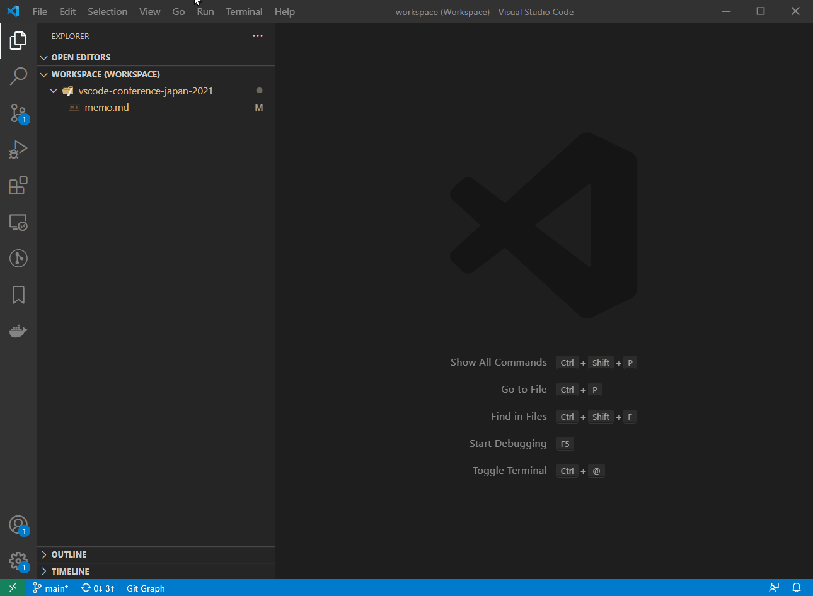Screen dimensions: 813x596
Task: Click the folder icon of vscode-conference-japan-2021
Action: click(x=68, y=91)
